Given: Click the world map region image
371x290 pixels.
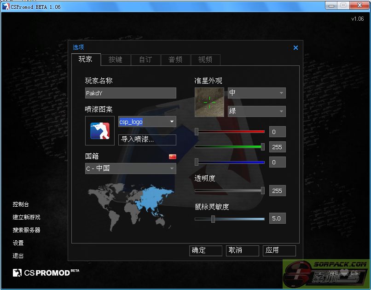Looking at the screenshot, I should pos(130,207).
